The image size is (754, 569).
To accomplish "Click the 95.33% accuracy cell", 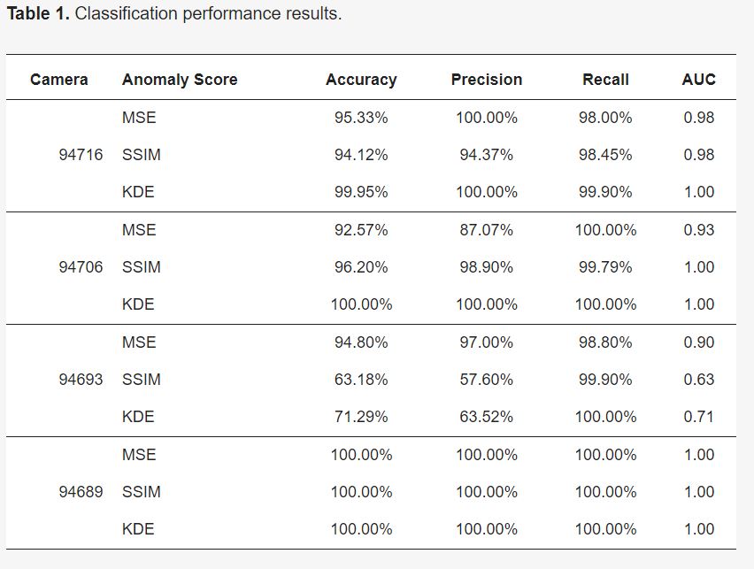I will point(361,118).
